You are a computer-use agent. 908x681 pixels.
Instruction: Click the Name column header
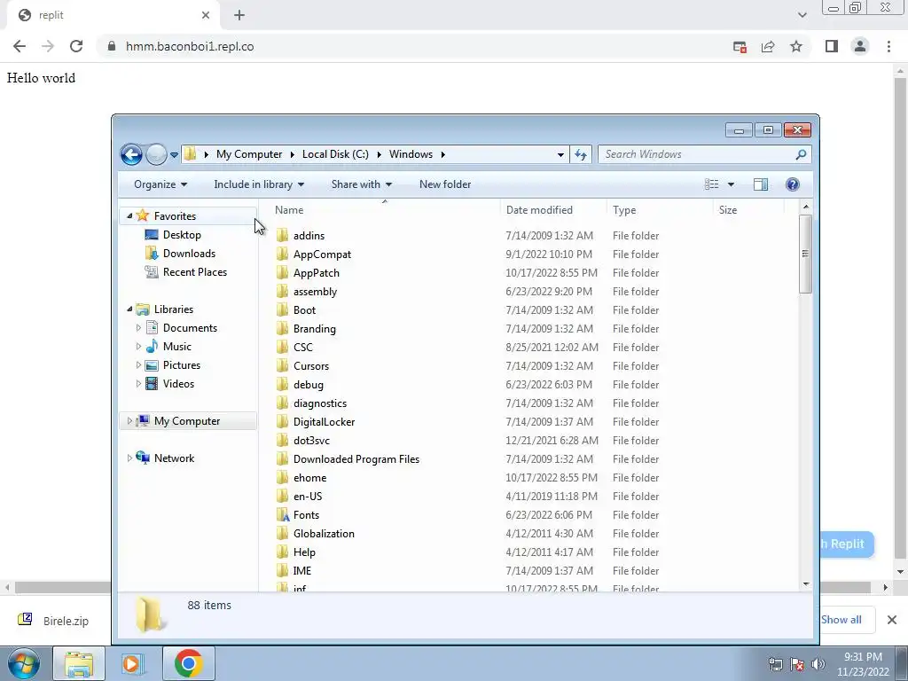(x=385, y=209)
